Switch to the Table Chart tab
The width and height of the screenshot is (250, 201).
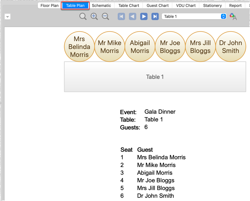pyautogui.click(x=129, y=5)
